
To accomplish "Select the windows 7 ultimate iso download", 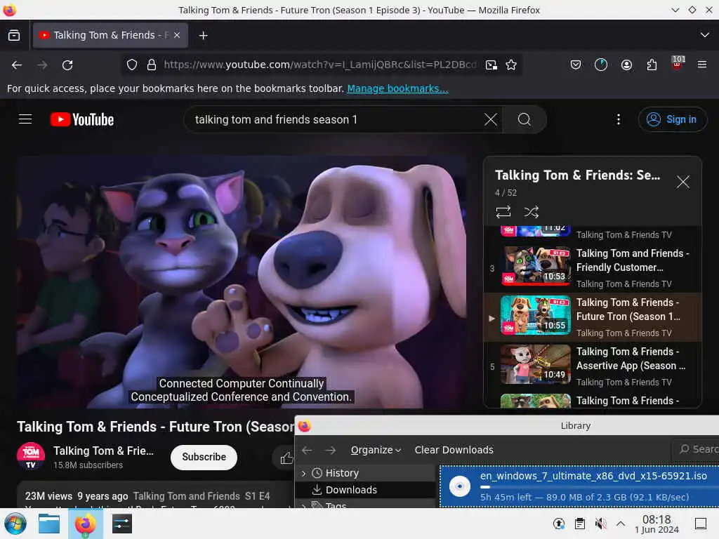I will (579, 486).
